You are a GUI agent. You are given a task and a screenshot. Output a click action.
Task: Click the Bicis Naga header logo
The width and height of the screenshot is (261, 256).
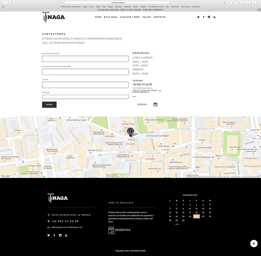(x=54, y=17)
